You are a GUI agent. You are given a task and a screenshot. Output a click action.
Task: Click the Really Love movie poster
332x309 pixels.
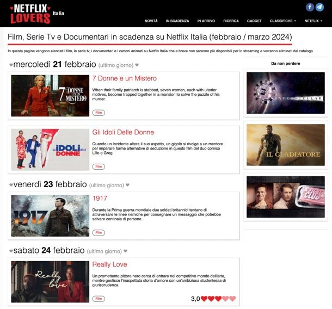click(x=50, y=282)
